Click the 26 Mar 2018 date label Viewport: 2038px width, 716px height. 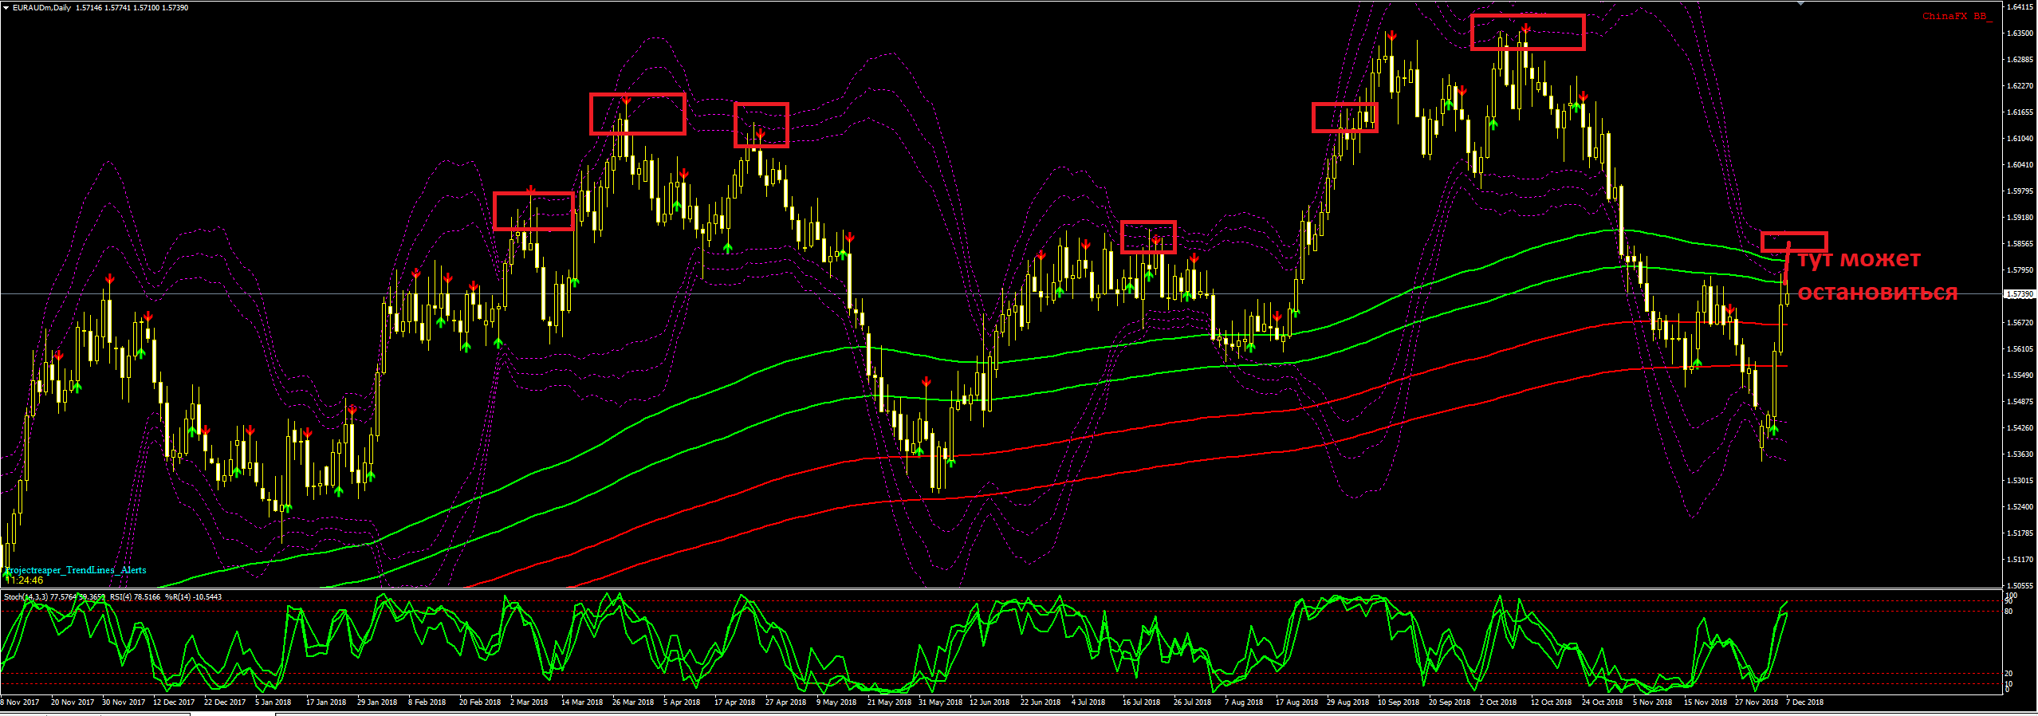(x=633, y=702)
